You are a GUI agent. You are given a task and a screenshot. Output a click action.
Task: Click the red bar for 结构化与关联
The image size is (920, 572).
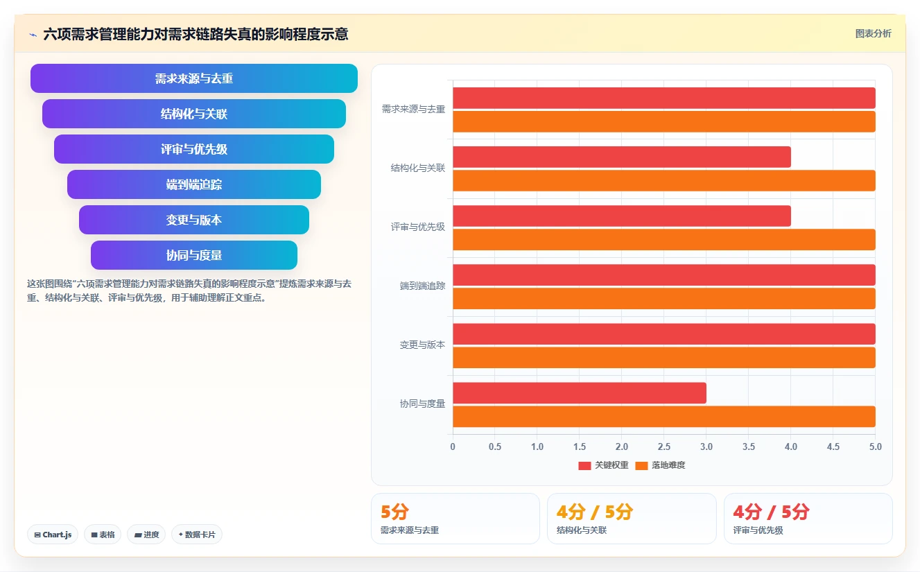pos(622,157)
